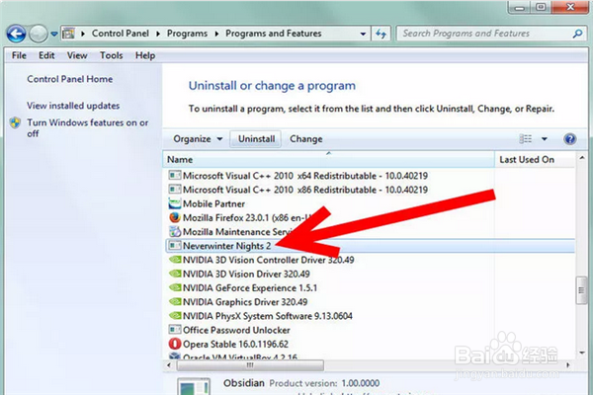Viewport: 593px width, 395px height.
Task: Select Microsoft Visual C++ 2010 x86 Redistributable
Action: point(305,190)
